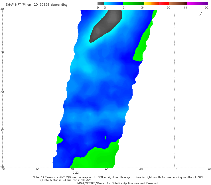
Task: Click the magenta-purple segment of the color bar
Action: point(197,3)
